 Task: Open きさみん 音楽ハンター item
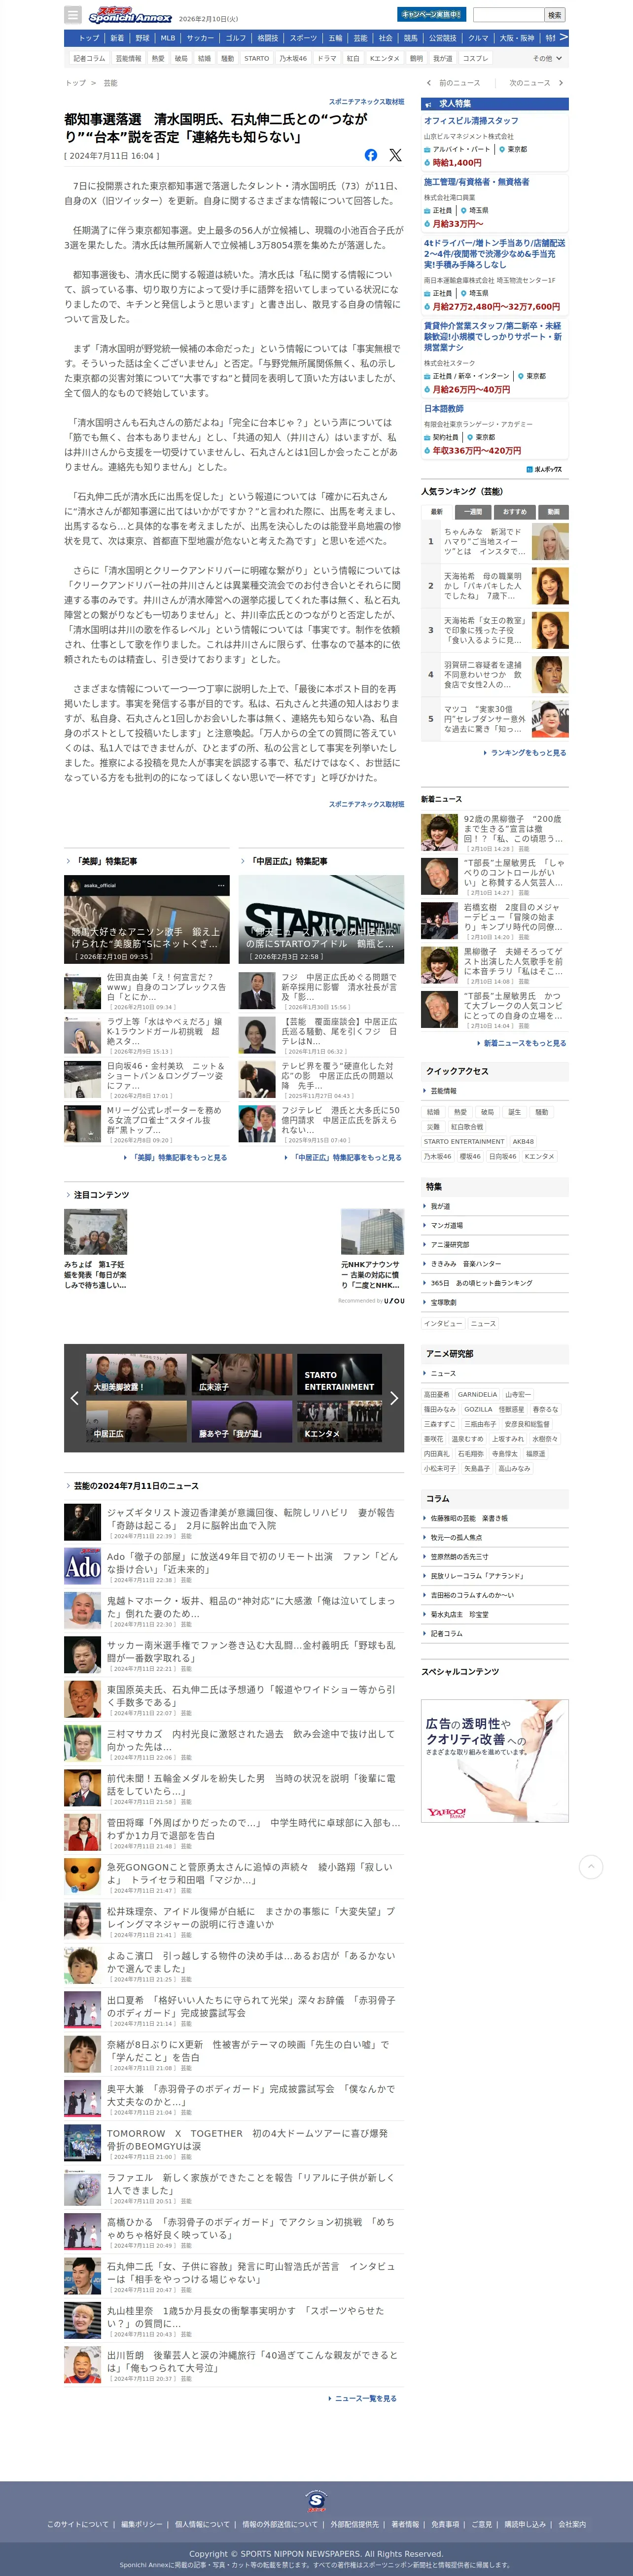[466, 1264]
